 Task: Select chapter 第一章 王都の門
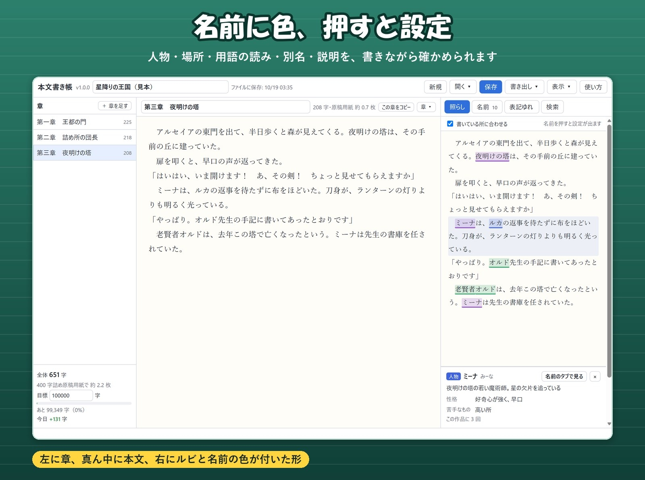[x=85, y=122]
